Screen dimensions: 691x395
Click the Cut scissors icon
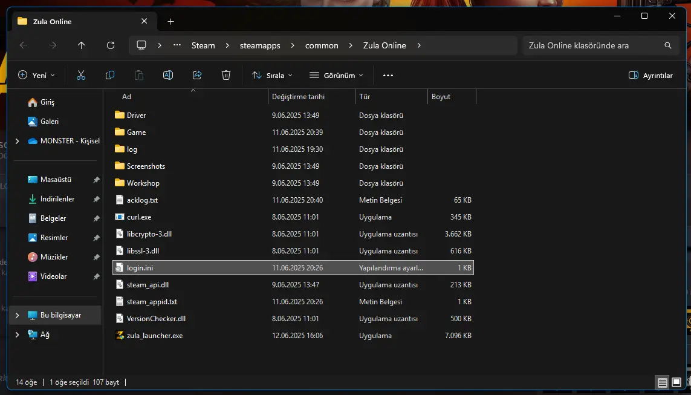80,76
